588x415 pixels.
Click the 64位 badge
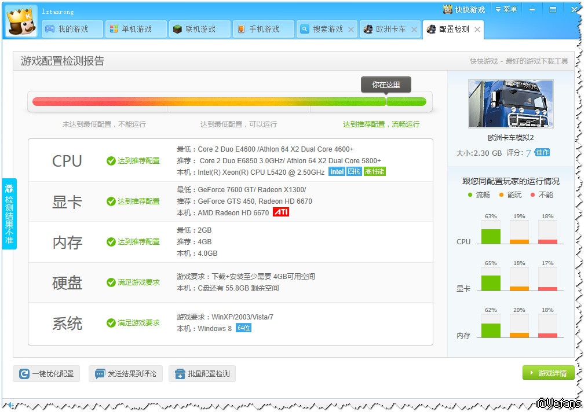[x=243, y=328]
